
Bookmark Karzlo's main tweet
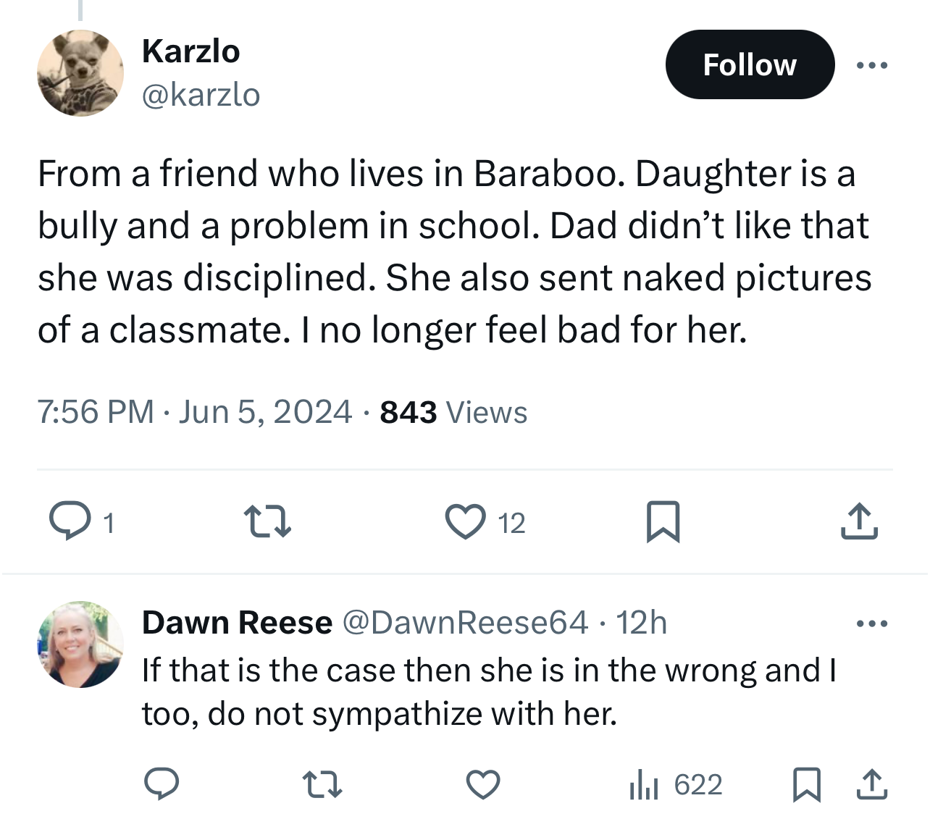(x=663, y=521)
